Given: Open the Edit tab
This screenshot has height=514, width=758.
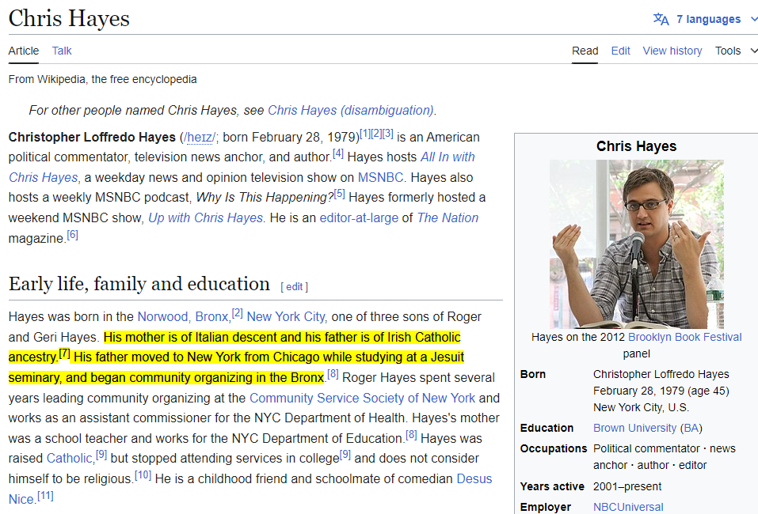Looking at the screenshot, I should (621, 51).
